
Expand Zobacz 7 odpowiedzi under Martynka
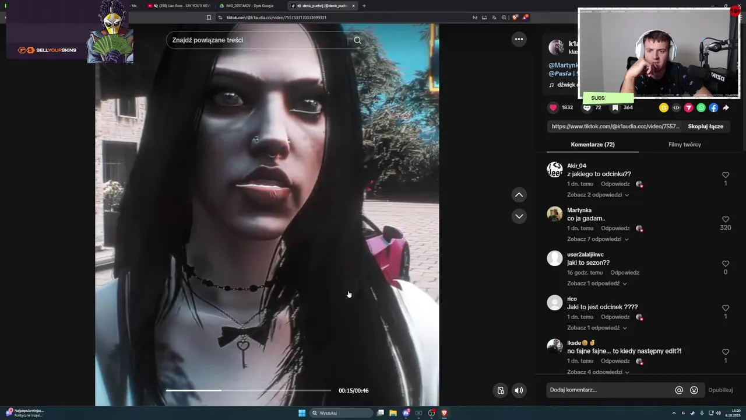tap(598, 239)
